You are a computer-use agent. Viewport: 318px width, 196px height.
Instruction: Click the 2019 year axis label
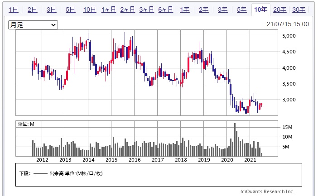[204, 160]
